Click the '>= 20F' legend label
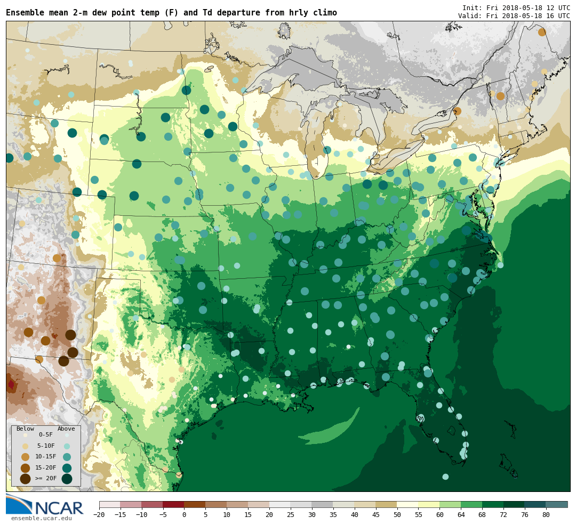Image resolution: width=576 pixels, height=525 pixels. pyautogui.click(x=46, y=479)
